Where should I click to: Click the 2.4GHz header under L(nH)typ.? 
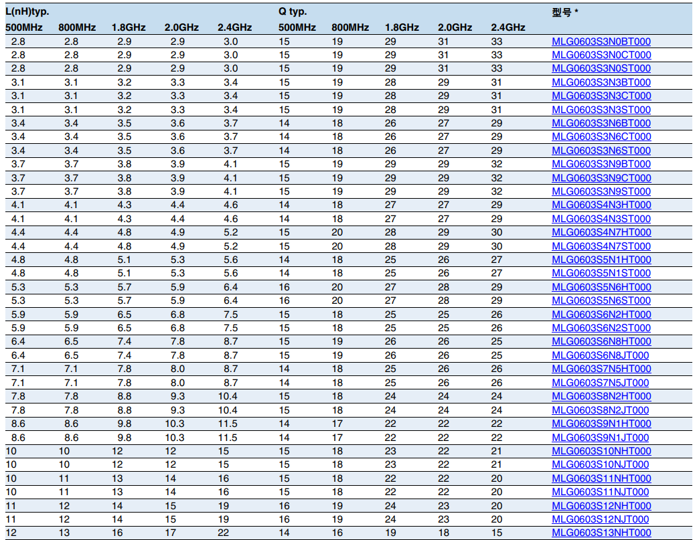[234, 27]
